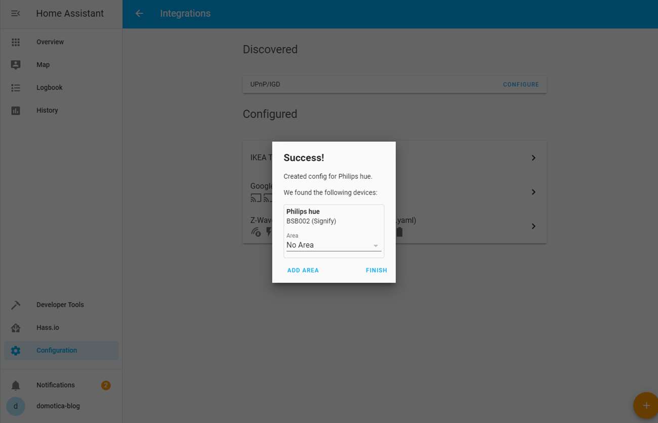Open Developer Tools from sidebar

(61, 305)
